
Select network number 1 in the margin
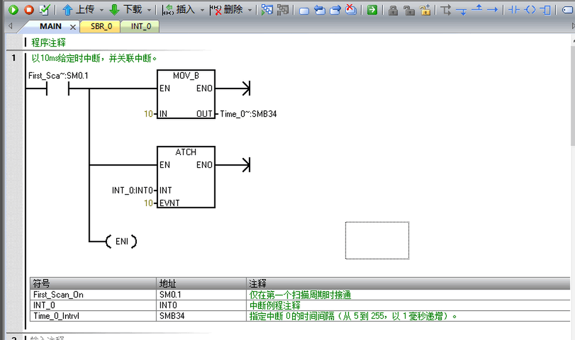click(x=14, y=57)
